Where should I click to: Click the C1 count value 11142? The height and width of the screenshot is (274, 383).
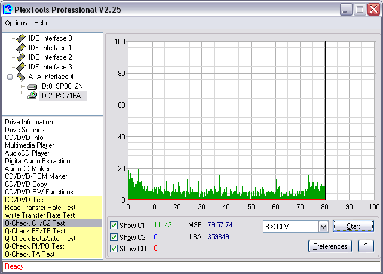click(x=163, y=225)
